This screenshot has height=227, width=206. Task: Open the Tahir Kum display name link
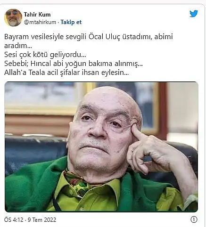(37, 15)
